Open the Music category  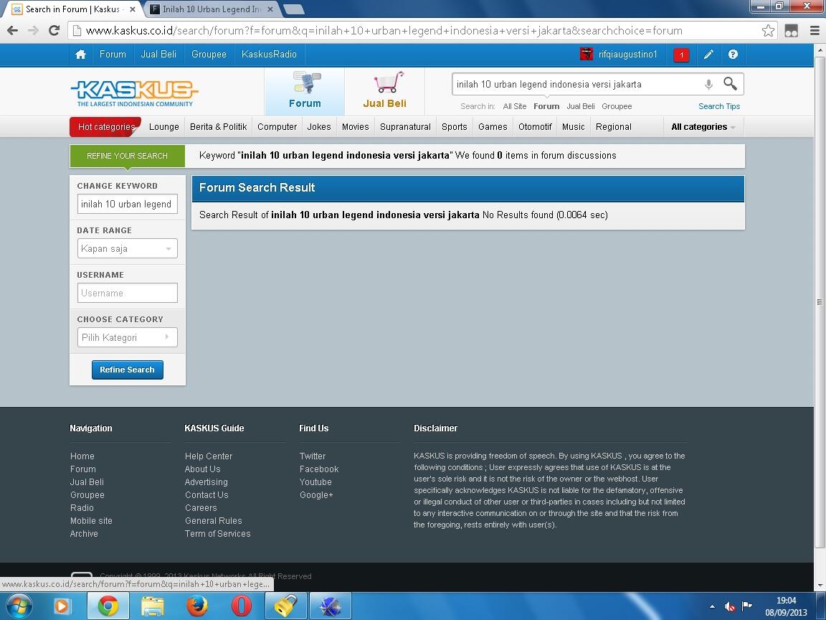point(573,127)
